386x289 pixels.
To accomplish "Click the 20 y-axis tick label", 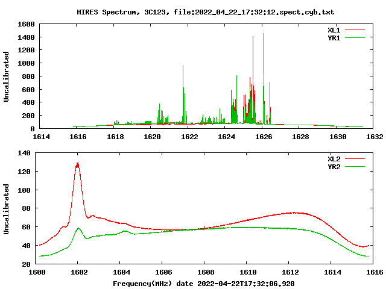I will pyautogui.click(x=27, y=264).
